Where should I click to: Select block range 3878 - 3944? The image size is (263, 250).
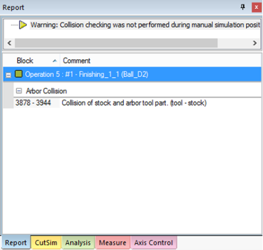[x=33, y=102]
